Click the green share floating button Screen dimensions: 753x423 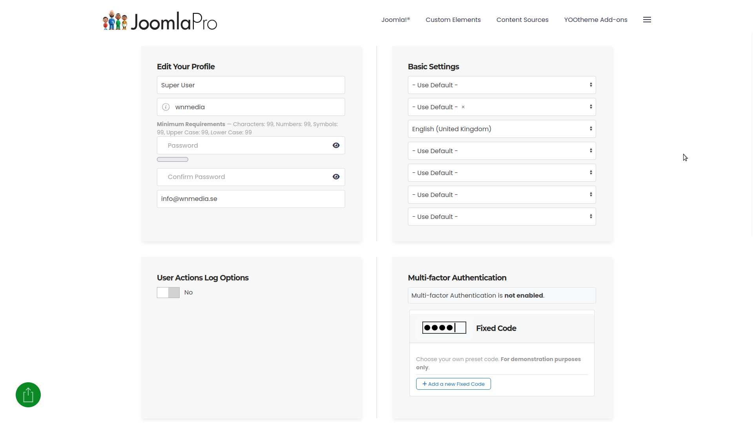tap(28, 395)
